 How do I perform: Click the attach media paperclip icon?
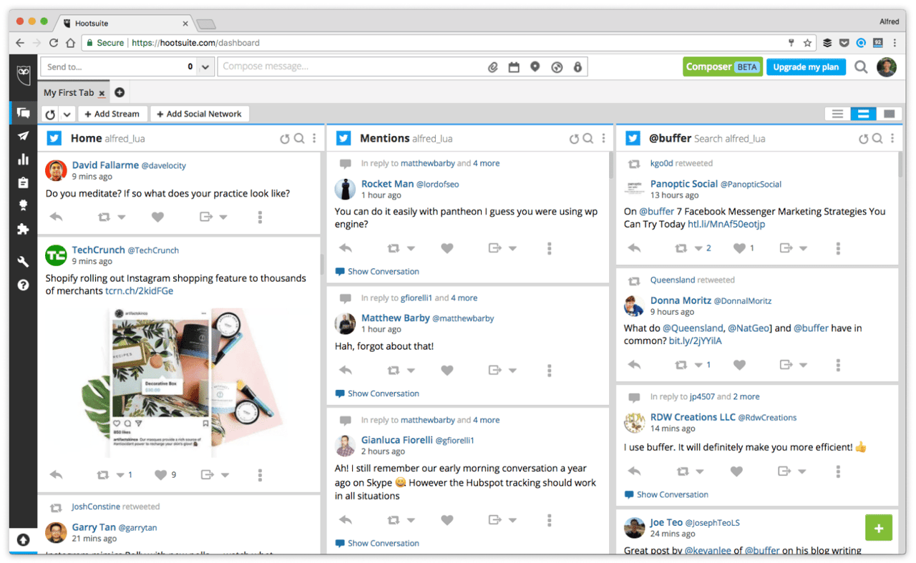point(493,67)
